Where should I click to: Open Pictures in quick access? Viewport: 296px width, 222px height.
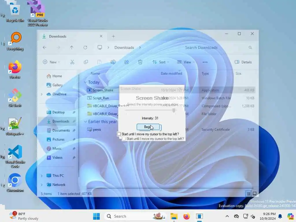(58, 139)
